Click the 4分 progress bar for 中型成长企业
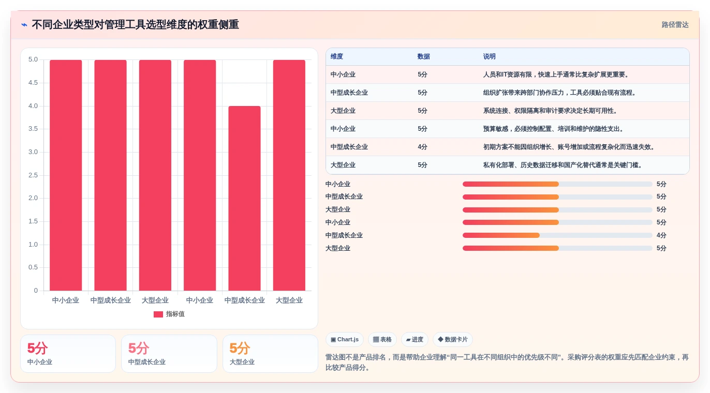 coord(557,235)
